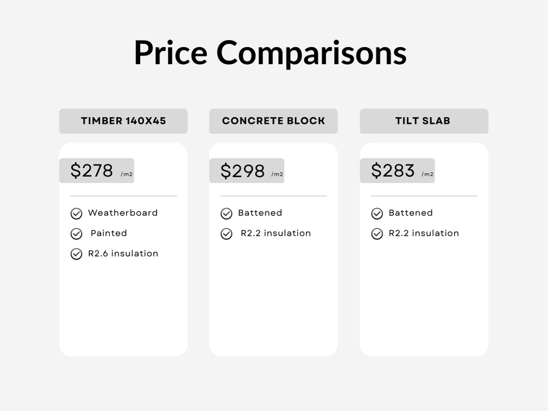Image resolution: width=548 pixels, height=411 pixels.
Task: Click the R2.6 insulation feature text
Action: pos(123,253)
